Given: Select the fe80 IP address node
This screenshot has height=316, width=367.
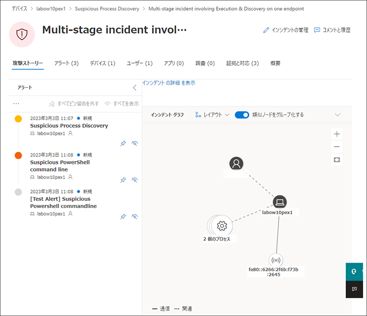Looking at the screenshot, I should pos(275,260).
